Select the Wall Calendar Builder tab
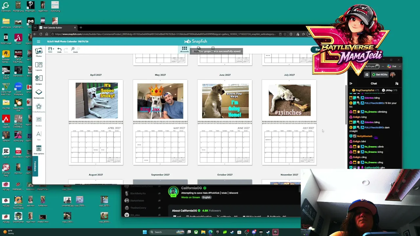This screenshot has height=236, width=420. coord(58,28)
